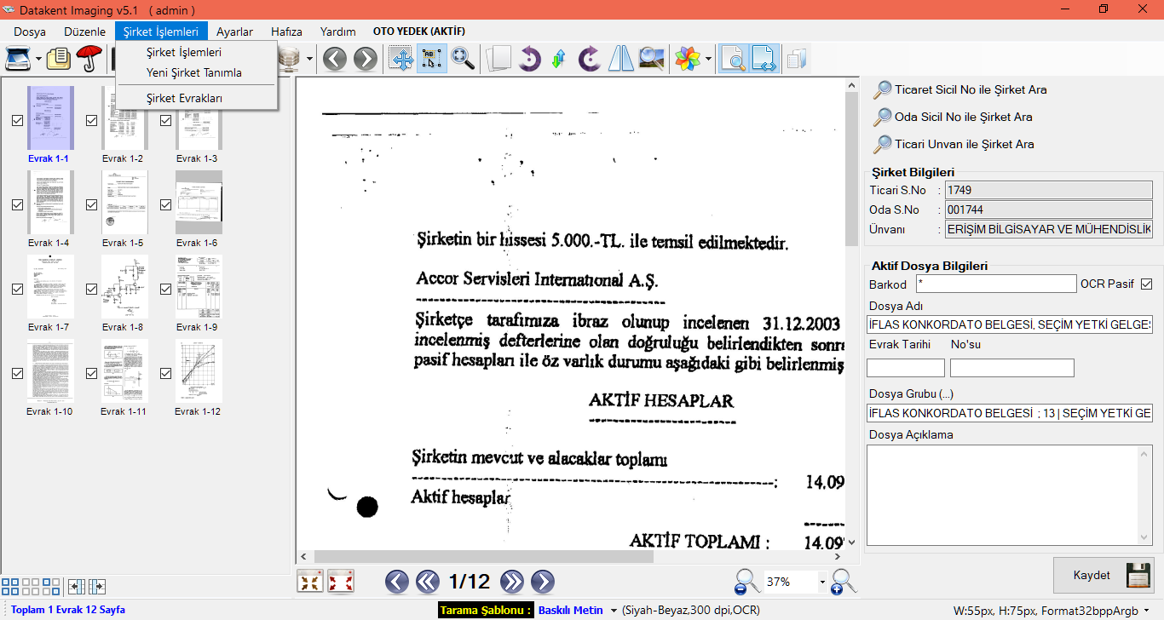Click the zoom out magnifier with minus

point(746,582)
